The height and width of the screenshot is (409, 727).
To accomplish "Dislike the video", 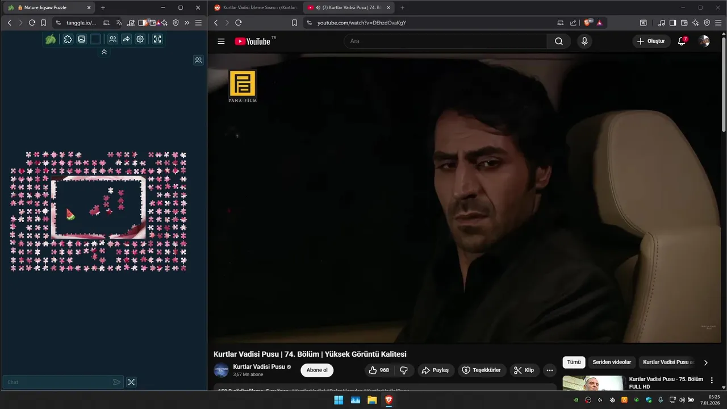I will [x=404, y=370].
